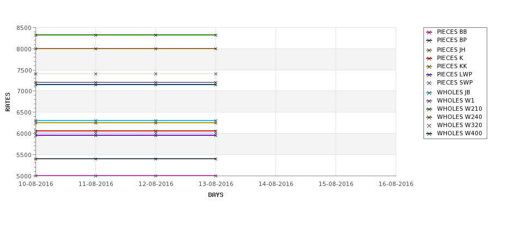This screenshot has height=234, width=532.
Task: Click the WHOLES W320 legend cross marker
Action: [429, 125]
